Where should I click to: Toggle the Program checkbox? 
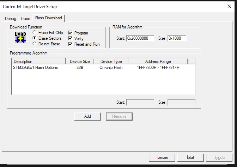coord(70,33)
